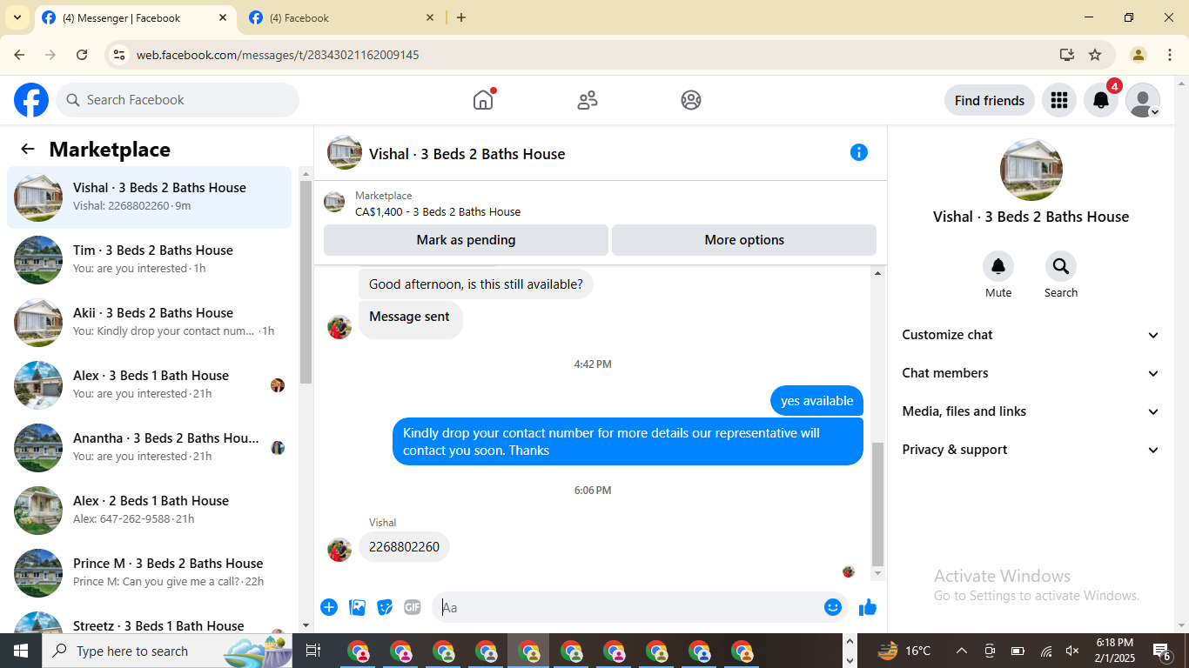Open the tab search dropdown arrow

[17, 17]
